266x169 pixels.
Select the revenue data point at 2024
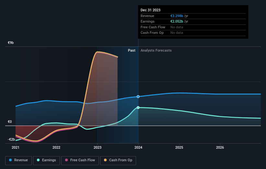pos(138,96)
